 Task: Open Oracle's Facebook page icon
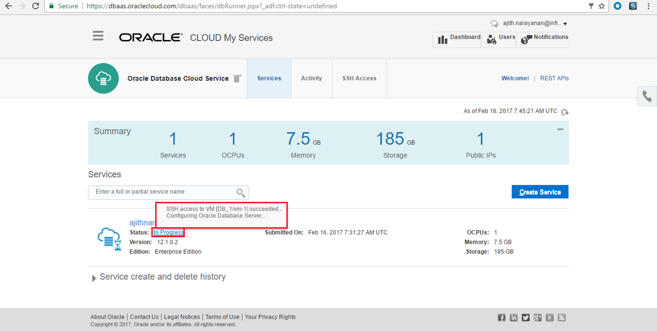click(x=502, y=318)
